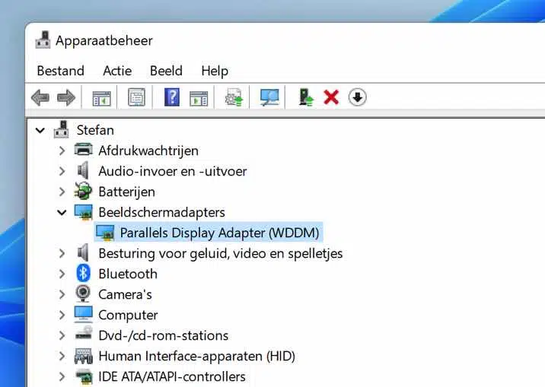
Task: Open the Help menu
Action: tap(215, 71)
